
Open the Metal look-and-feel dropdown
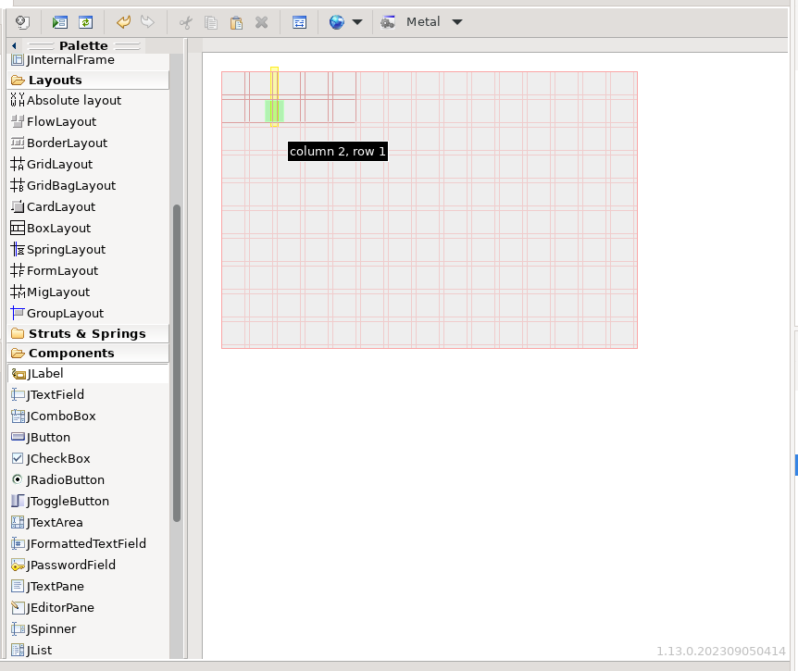(456, 22)
